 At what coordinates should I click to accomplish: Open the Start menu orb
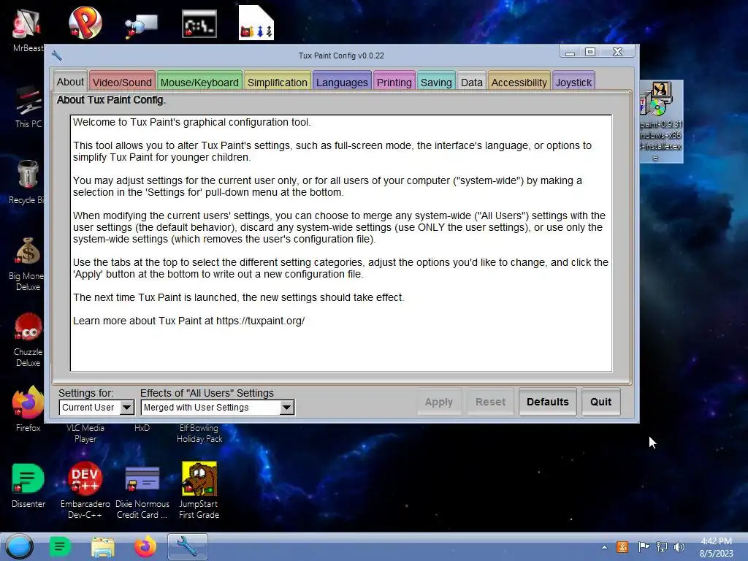(19, 546)
